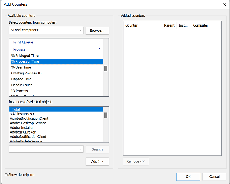Select the Elapsed Time counter

pos(21,79)
